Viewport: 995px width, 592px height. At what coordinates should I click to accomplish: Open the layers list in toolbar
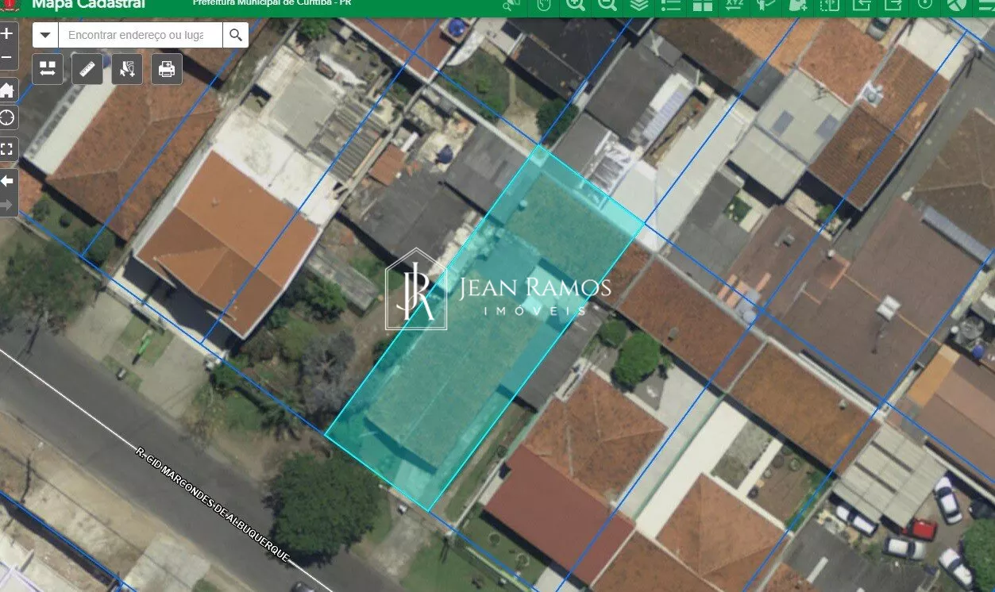click(x=639, y=5)
